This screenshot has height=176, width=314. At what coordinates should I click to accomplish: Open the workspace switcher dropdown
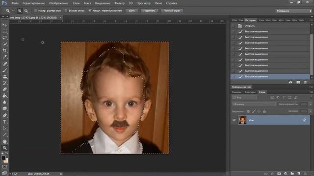click(x=293, y=11)
